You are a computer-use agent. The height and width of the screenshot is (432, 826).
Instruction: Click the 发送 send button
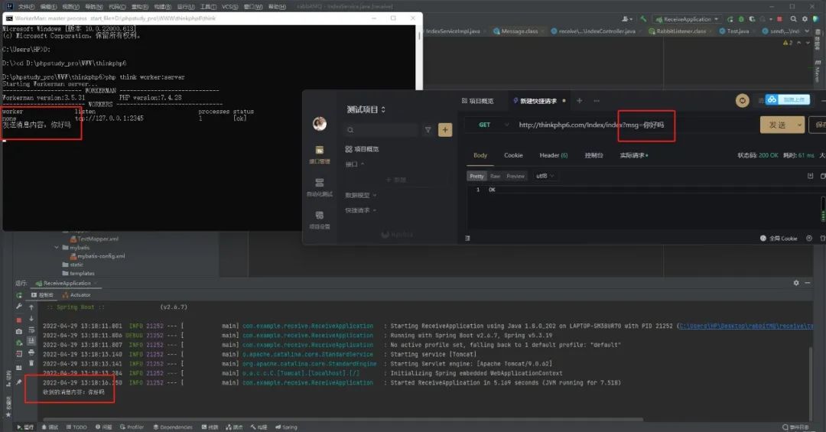778,125
